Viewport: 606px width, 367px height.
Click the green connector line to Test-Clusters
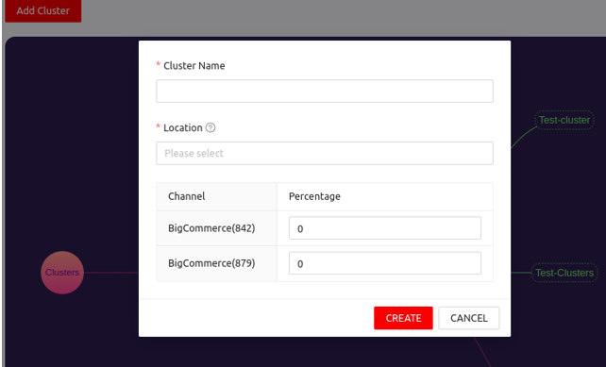coord(521,273)
